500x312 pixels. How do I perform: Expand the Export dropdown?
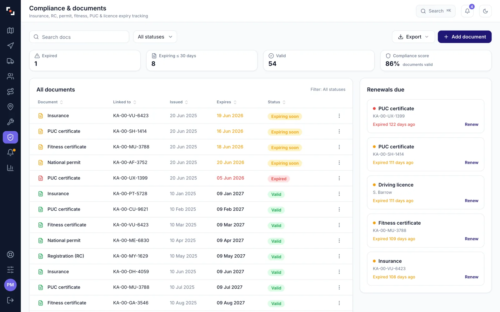413,37
